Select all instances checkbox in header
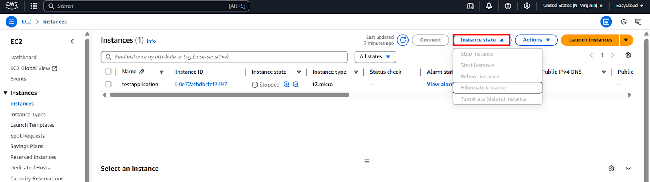Image resolution: width=650 pixels, height=182 pixels. [x=108, y=71]
